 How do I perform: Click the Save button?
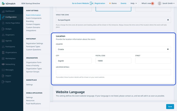pos(170,106)
